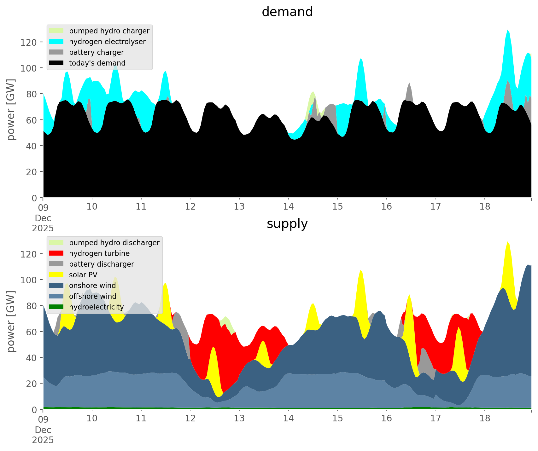Viewport: 538px width, 451px height.
Task: Select the battery discharger legend label
Action: (x=101, y=264)
